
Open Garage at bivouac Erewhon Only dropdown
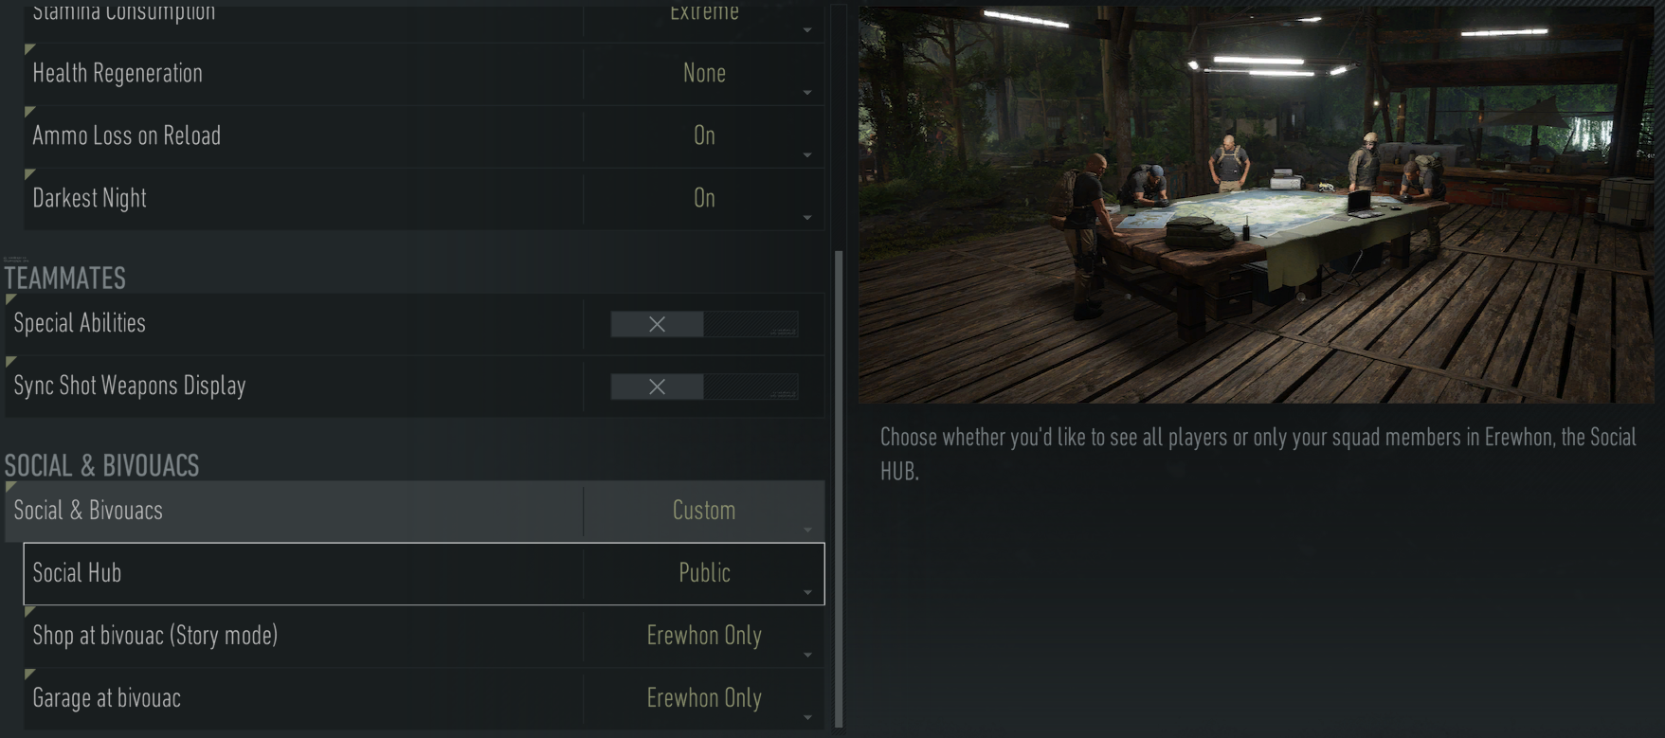tap(704, 698)
